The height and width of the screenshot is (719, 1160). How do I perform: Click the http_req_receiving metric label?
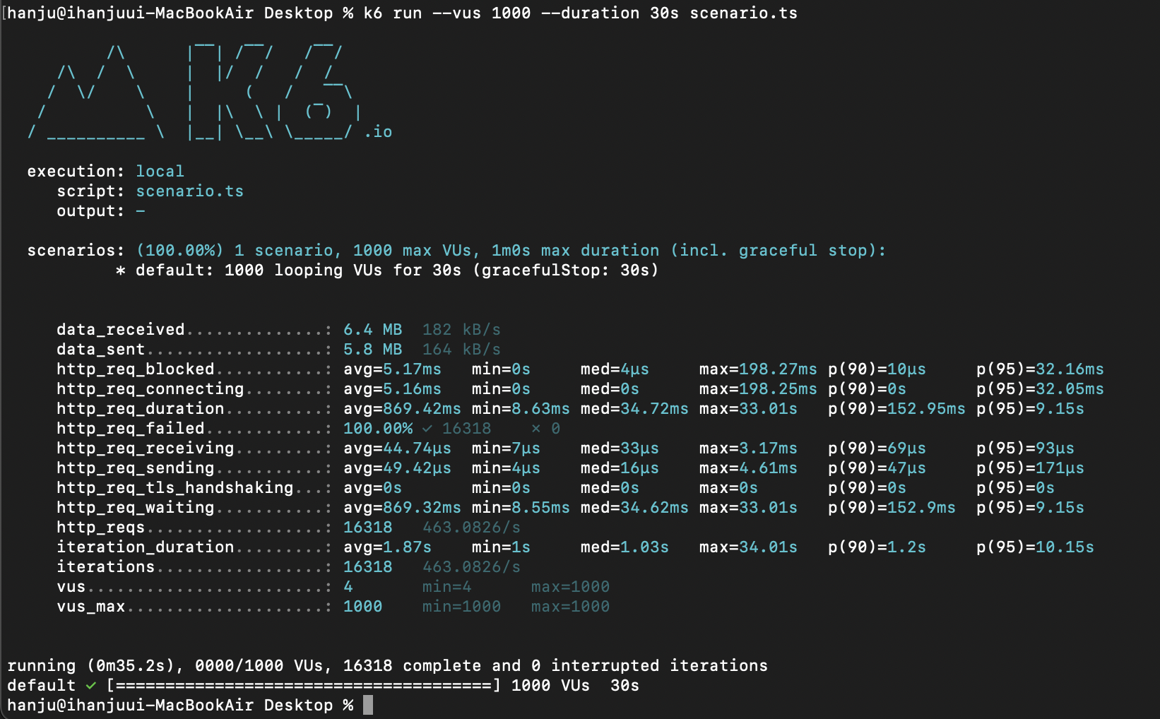tap(146, 448)
